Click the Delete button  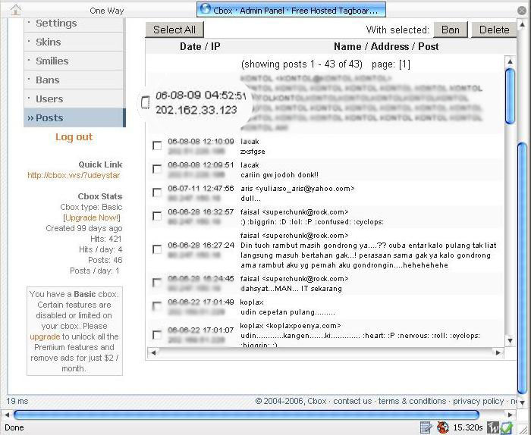click(x=494, y=30)
